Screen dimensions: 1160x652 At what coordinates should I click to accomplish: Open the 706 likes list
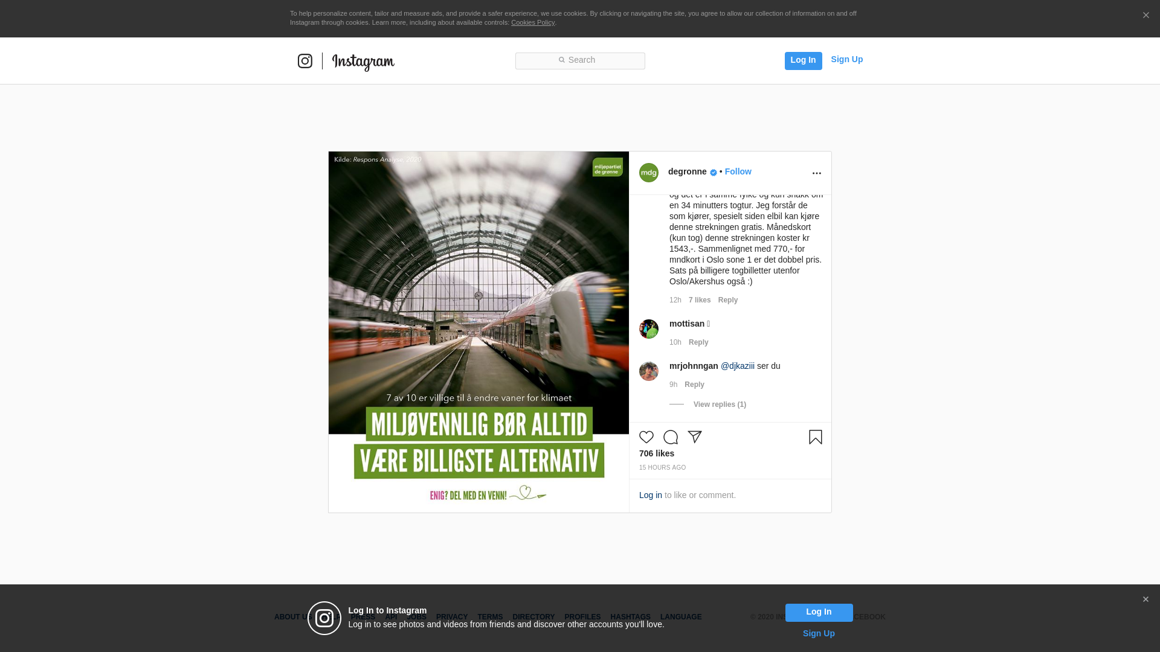pyautogui.click(x=656, y=453)
